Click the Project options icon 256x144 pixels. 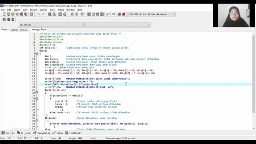pyautogui.click(x=82, y=14)
